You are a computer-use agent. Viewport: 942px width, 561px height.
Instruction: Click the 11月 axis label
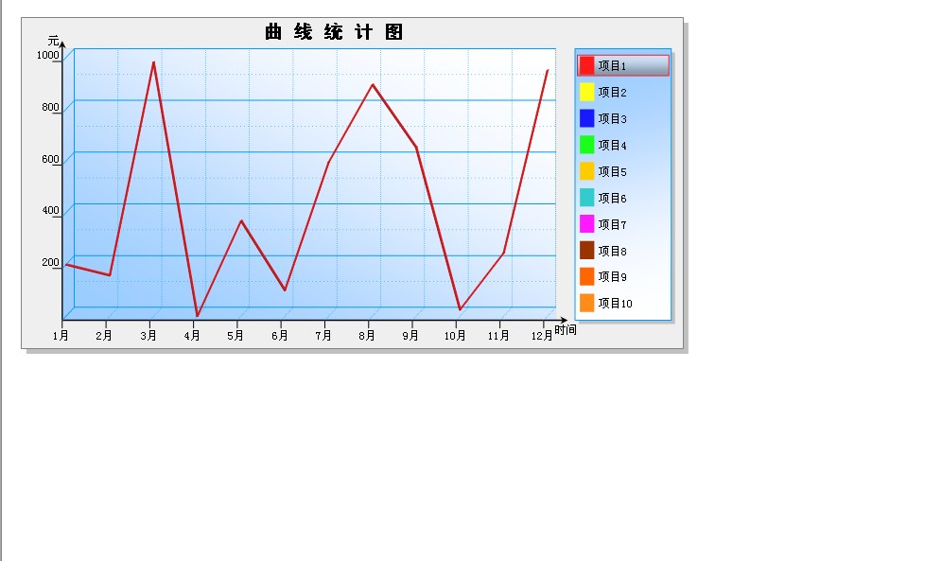coord(498,335)
